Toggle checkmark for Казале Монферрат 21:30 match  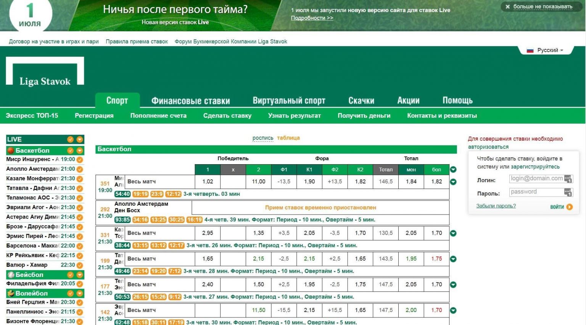(x=80, y=179)
